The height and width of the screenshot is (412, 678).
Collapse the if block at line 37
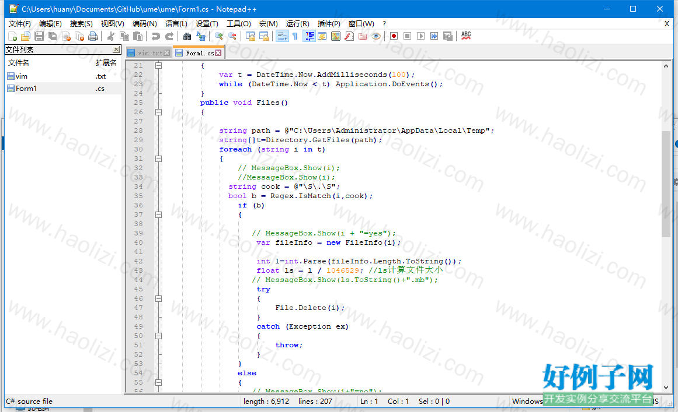point(159,215)
